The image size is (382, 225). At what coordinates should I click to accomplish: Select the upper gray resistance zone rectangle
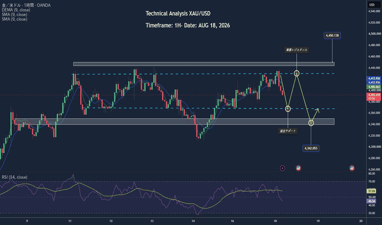coord(204,64)
